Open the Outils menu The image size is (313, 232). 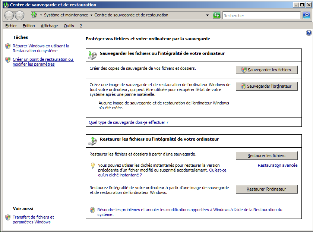click(x=69, y=26)
